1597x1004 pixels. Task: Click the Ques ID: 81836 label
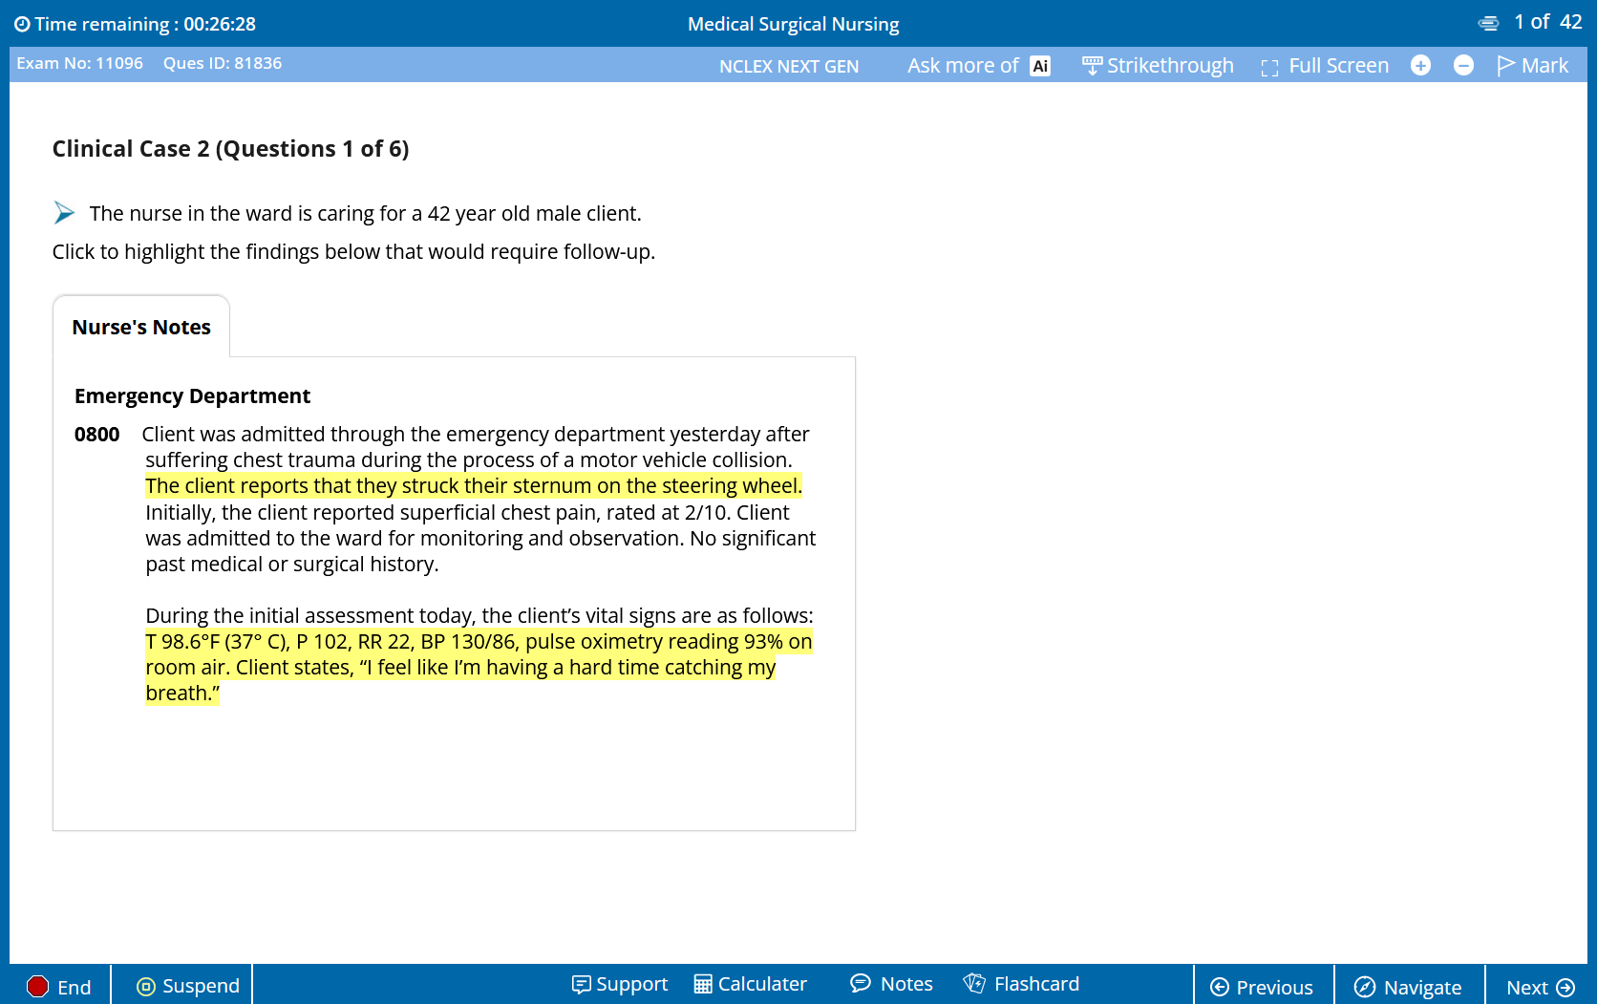pyautogui.click(x=223, y=63)
